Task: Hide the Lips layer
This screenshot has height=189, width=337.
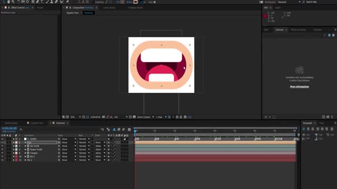Action: [2, 142]
